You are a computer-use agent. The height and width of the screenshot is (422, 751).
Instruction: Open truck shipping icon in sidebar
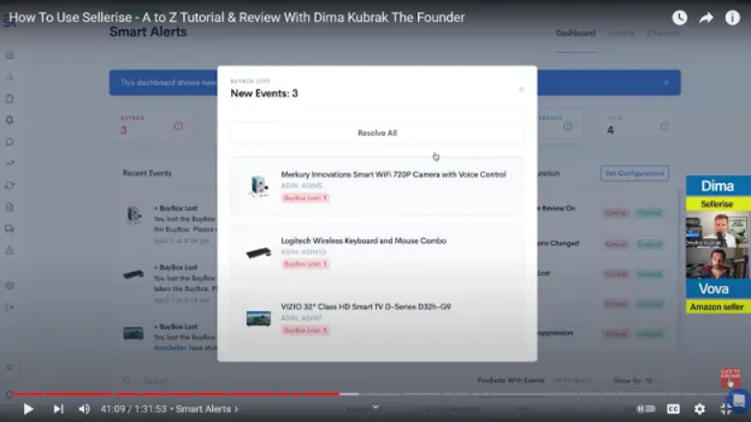[10, 228]
